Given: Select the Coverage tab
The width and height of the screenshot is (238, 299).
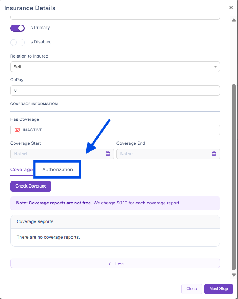Looking at the screenshot, I should click(21, 170).
